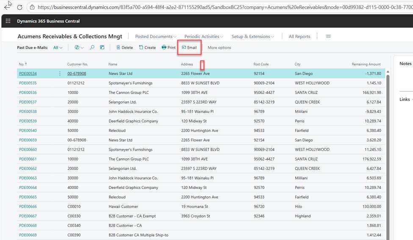
Task: Open record PDE00669
Action: [x=28, y=235]
